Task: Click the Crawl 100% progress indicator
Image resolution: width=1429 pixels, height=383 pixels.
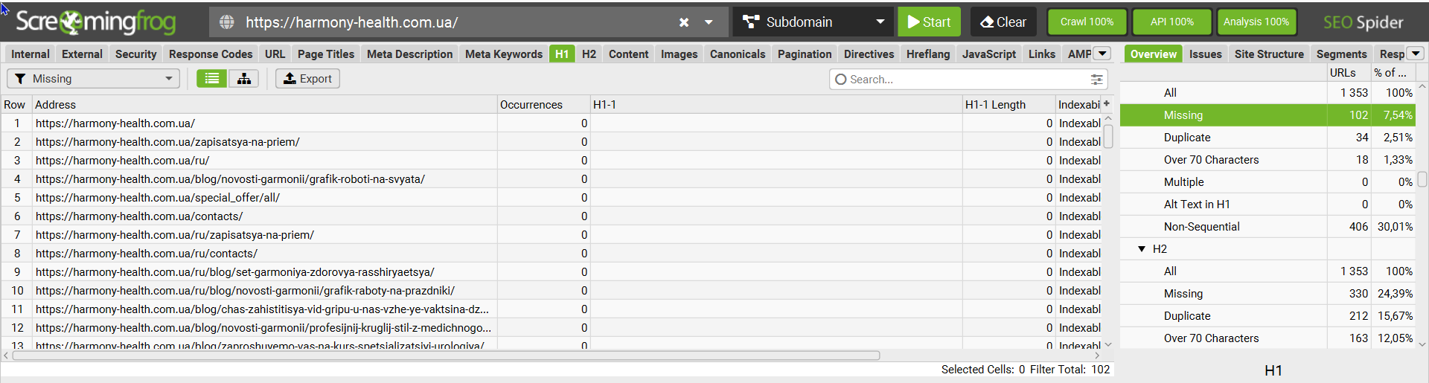Action: pos(1087,22)
